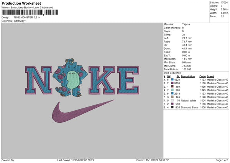Select 'Wilcom EmbroideryStudio – Level 3 Advanced' text
The height and width of the screenshot is (163, 230).
[x=27, y=8]
